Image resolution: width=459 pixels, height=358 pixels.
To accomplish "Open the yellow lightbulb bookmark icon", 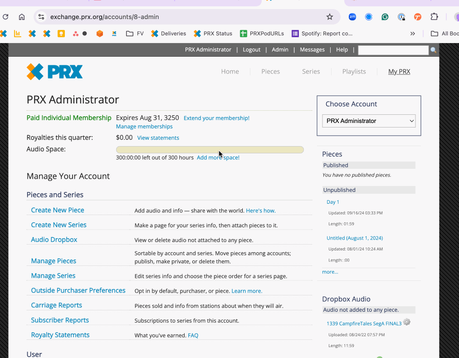I will coord(61,34).
